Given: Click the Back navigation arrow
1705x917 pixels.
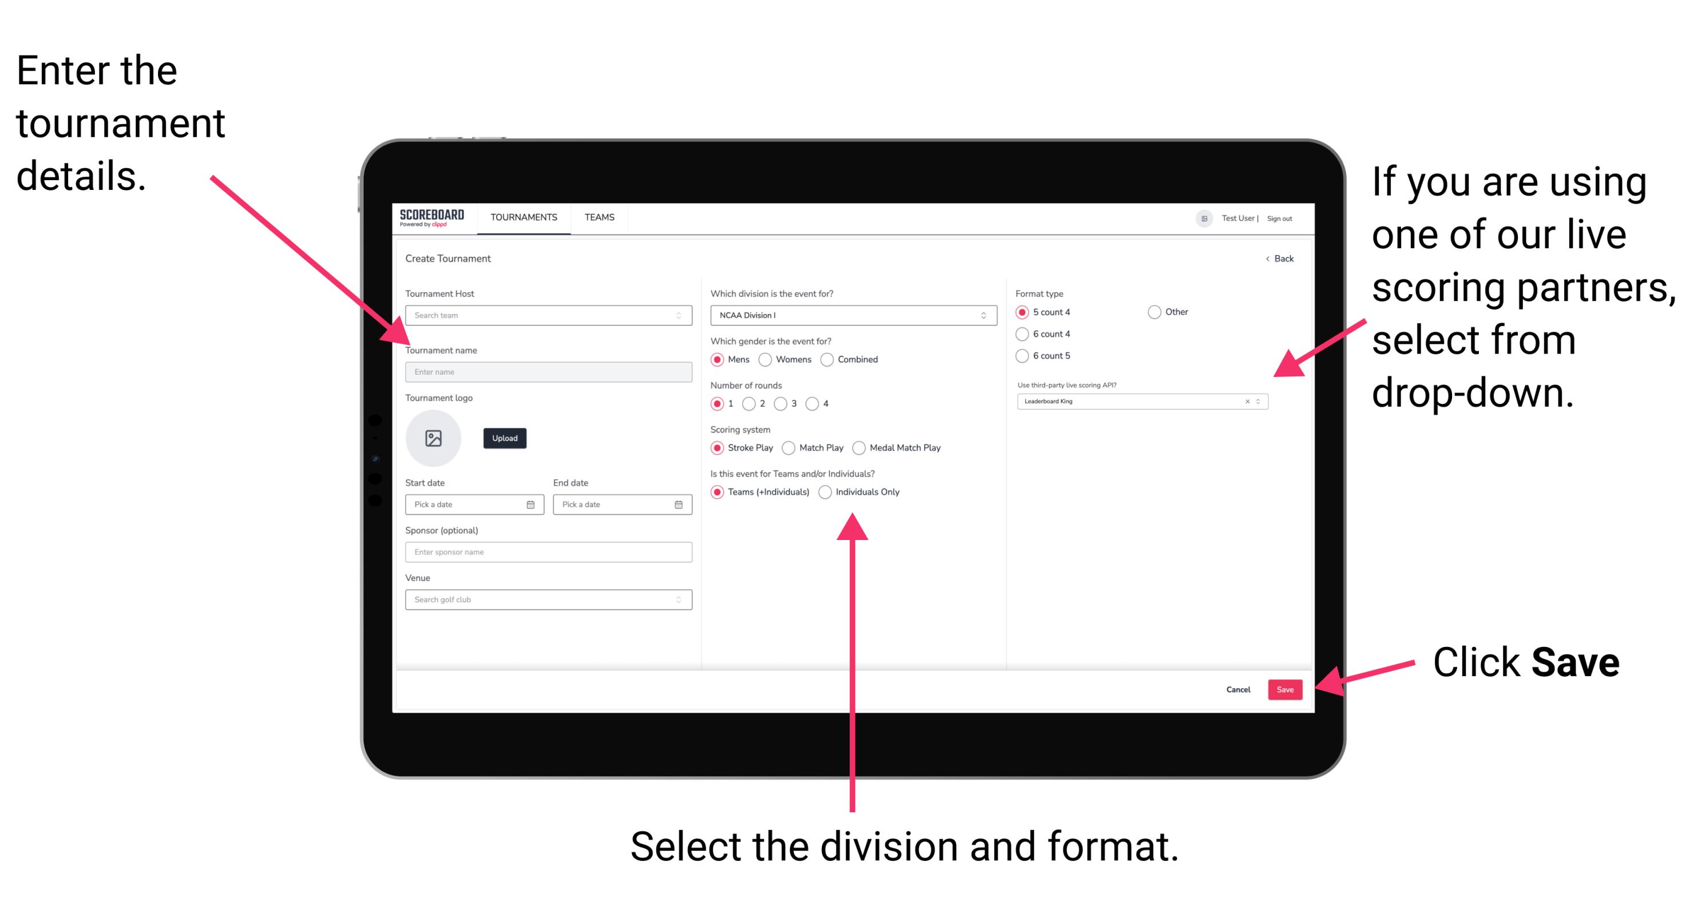Looking at the screenshot, I should pyautogui.click(x=1268, y=259).
